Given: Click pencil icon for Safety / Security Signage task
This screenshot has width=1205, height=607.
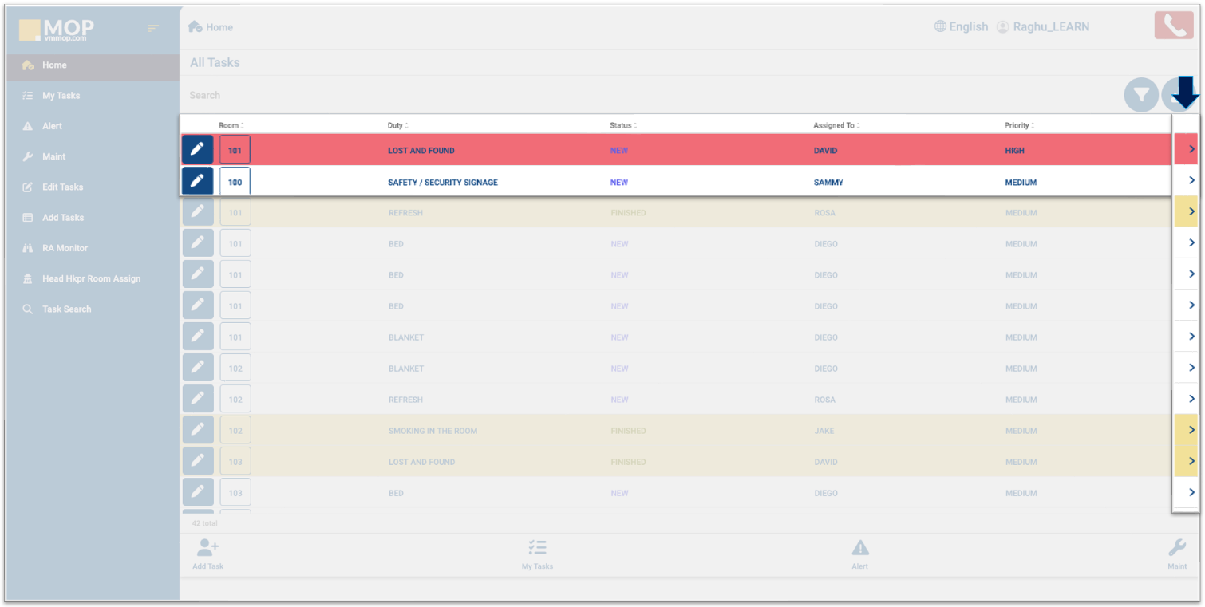Looking at the screenshot, I should 197,182.
